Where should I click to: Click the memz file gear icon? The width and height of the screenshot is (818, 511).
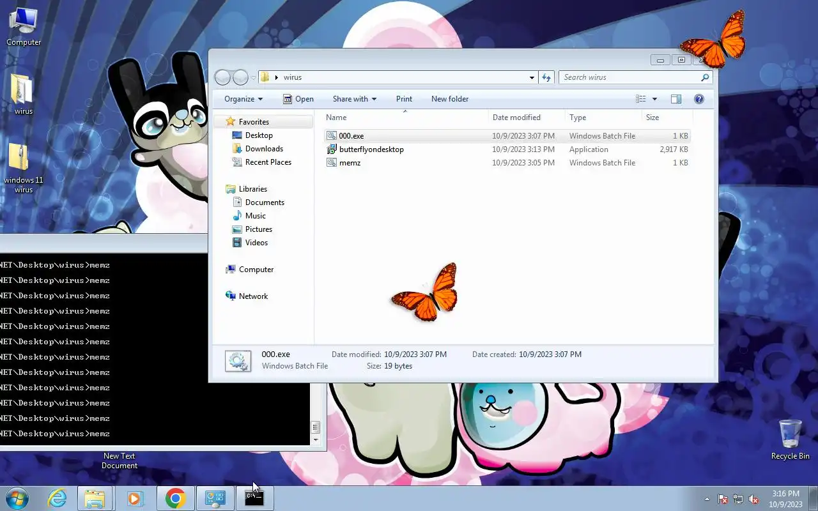coord(332,163)
